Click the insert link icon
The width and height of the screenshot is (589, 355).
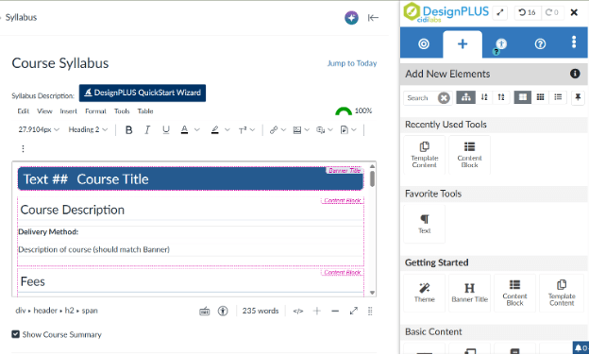click(x=274, y=130)
